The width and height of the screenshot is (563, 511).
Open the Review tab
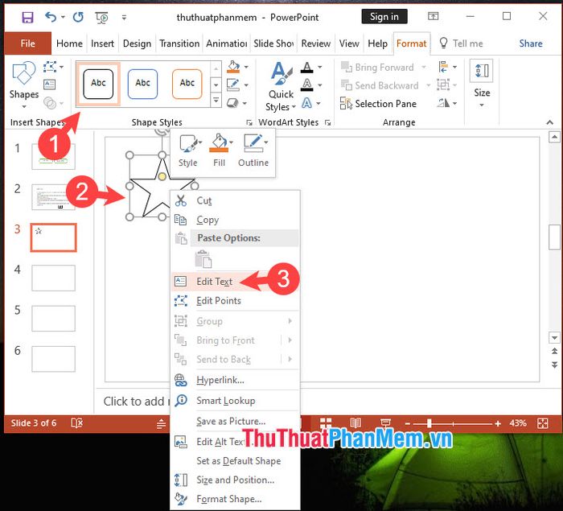click(316, 43)
